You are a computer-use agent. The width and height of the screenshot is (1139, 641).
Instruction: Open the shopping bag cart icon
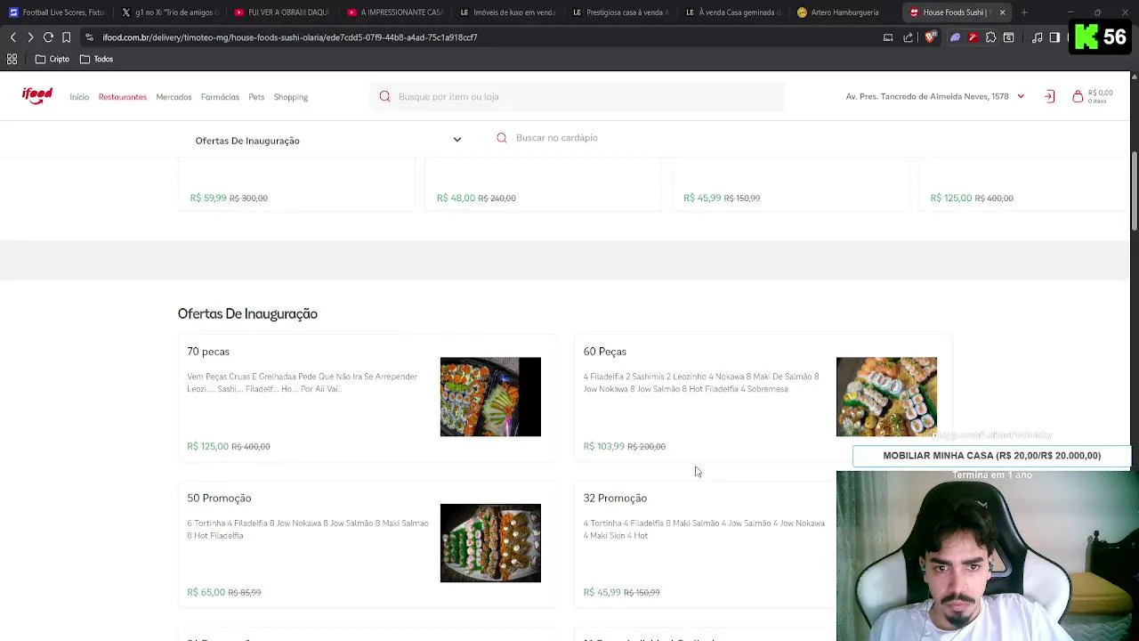(1078, 96)
